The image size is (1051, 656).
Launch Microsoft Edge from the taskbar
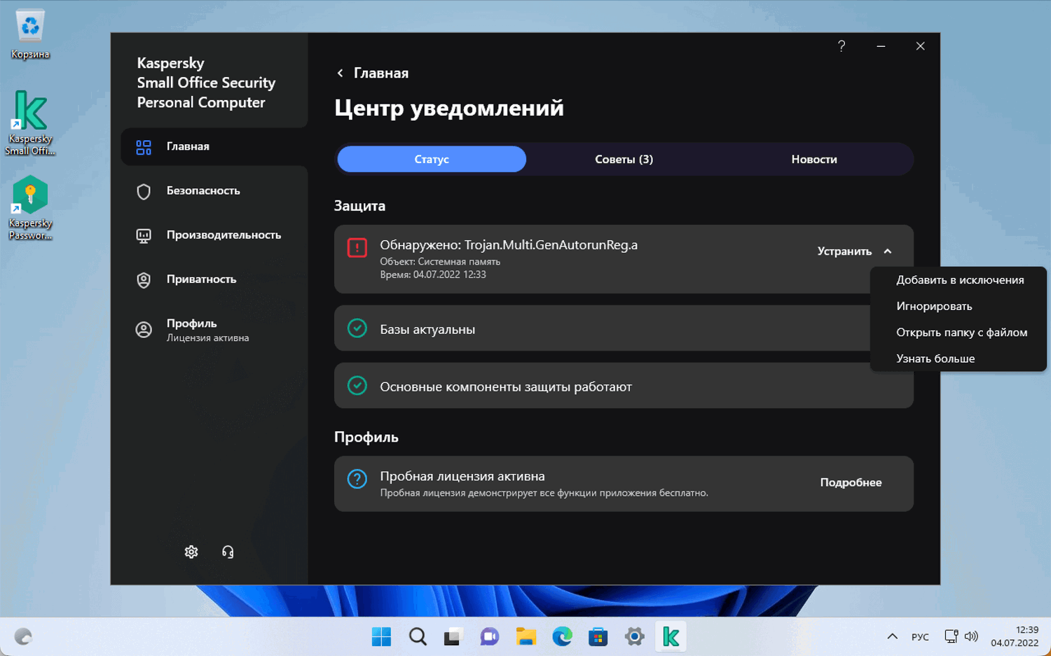coord(562,636)
